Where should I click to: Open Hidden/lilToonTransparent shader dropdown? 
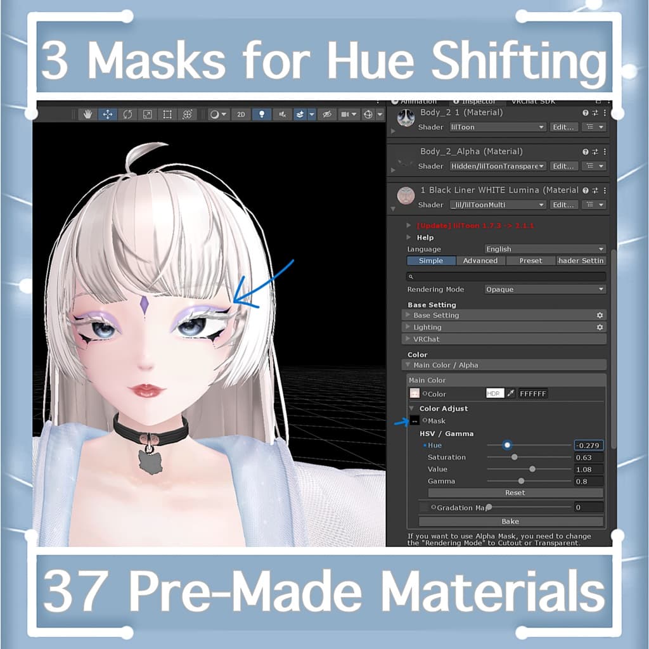click(x=498, y=166)
